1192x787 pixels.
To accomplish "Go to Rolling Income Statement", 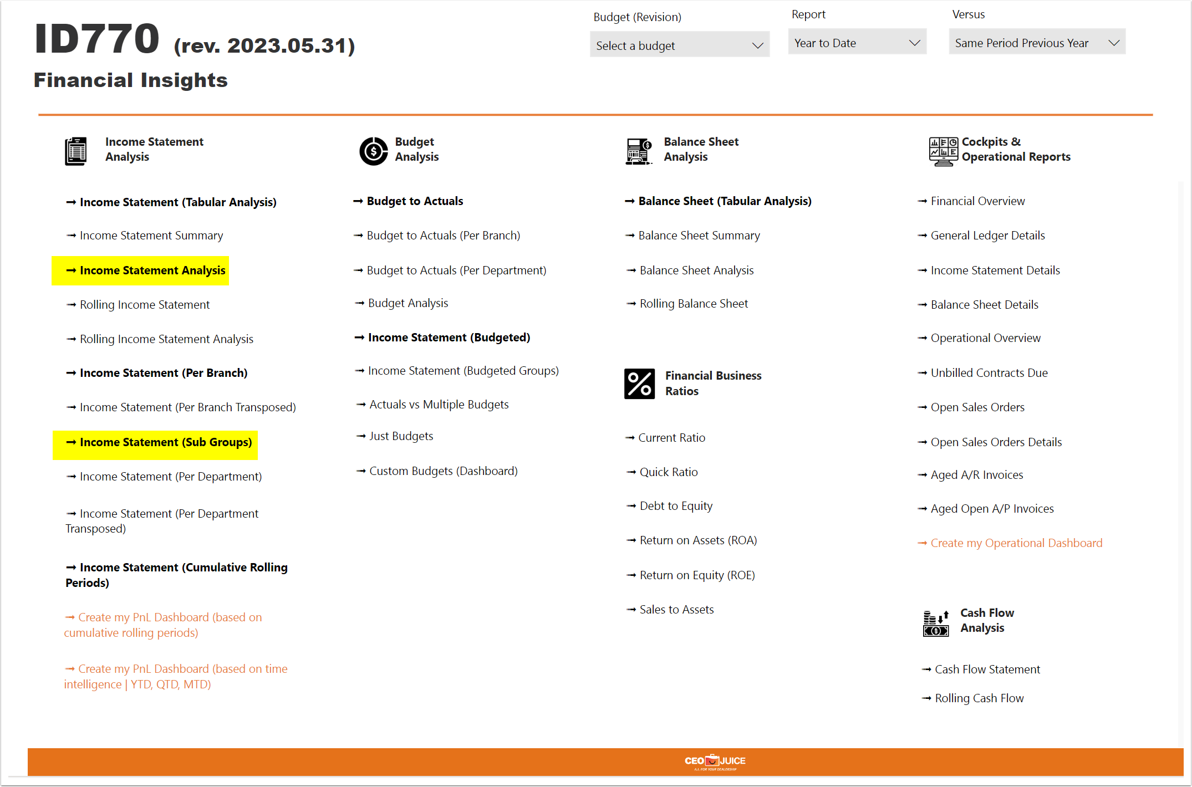I will click(138, 305).
